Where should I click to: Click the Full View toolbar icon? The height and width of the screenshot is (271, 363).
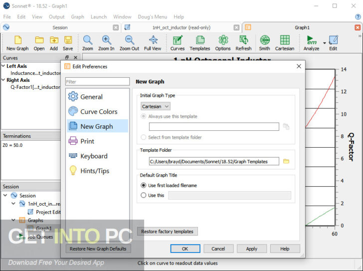pyautogui.click(x=153, y=43)
